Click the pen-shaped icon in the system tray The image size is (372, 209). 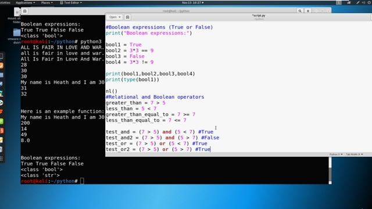(x=358, y=2)
